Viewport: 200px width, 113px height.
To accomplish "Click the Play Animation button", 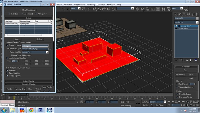I will pyautogui.click(x=176, y=102).
